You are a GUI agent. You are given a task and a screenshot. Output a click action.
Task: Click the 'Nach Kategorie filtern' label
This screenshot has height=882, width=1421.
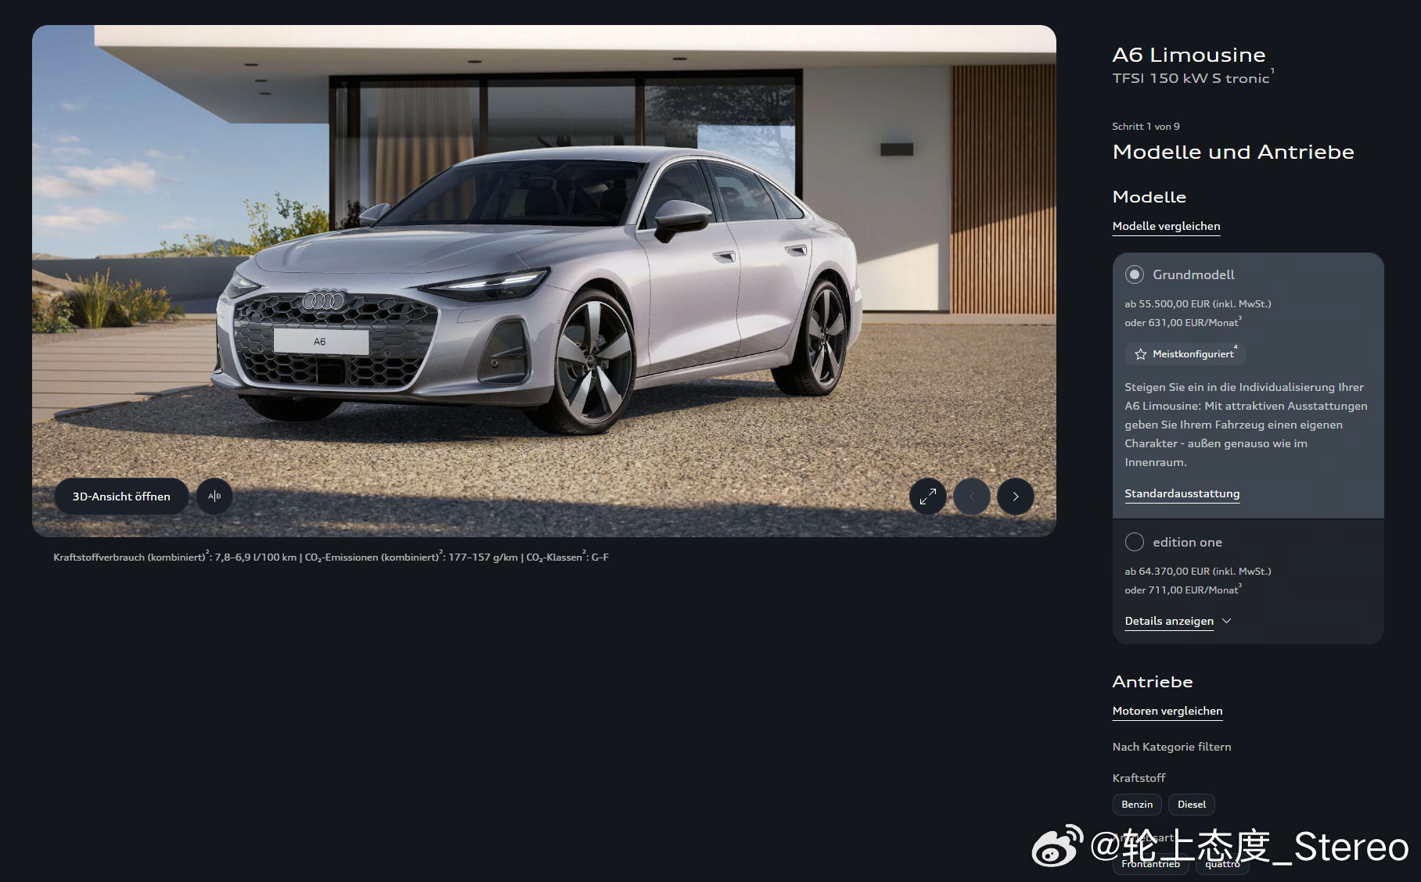coord(1171,747)
